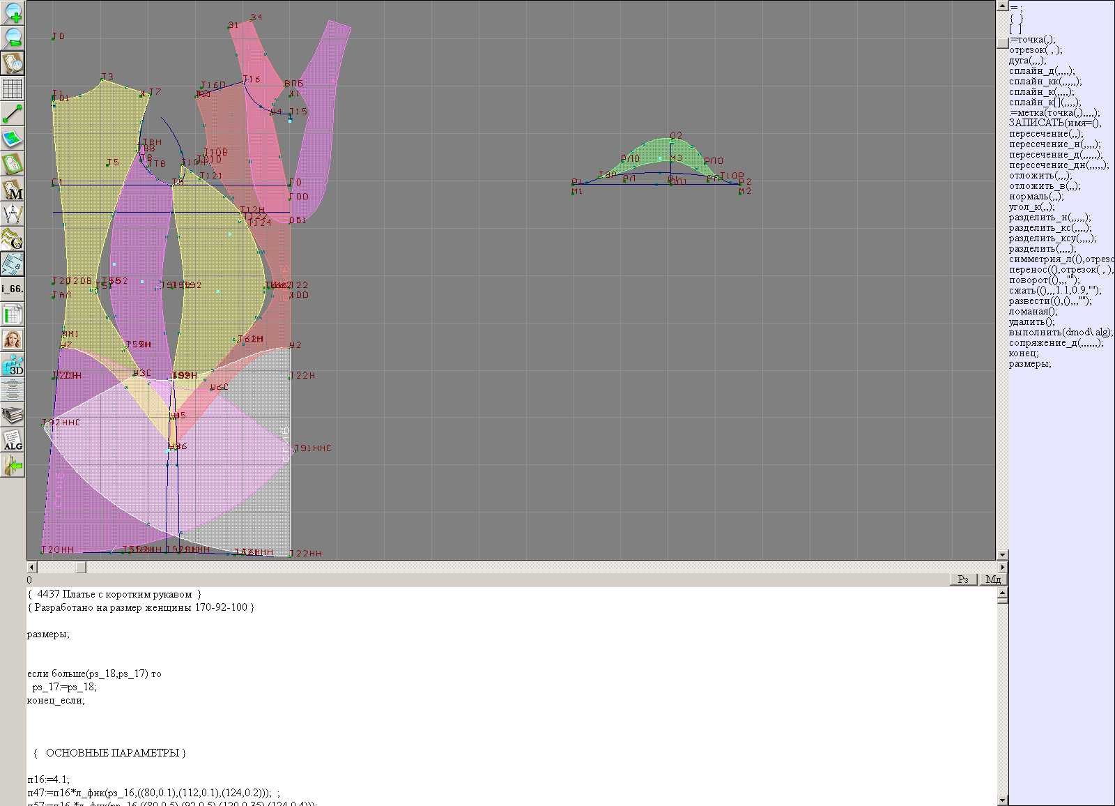Click the green spreadsheet table icon
The image size is (1115, 806).
13,314
